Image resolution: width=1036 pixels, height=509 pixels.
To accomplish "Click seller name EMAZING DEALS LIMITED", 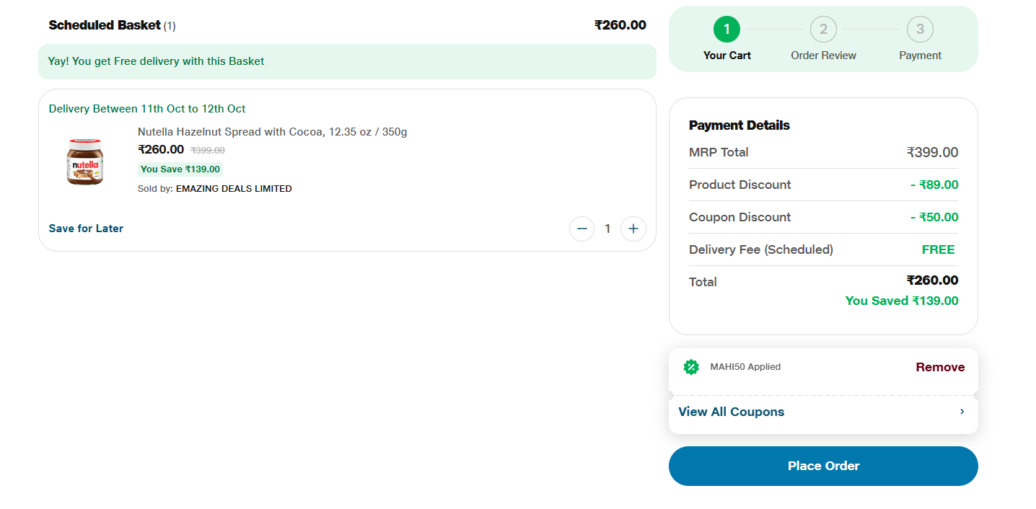I will (x=234, y=189).
